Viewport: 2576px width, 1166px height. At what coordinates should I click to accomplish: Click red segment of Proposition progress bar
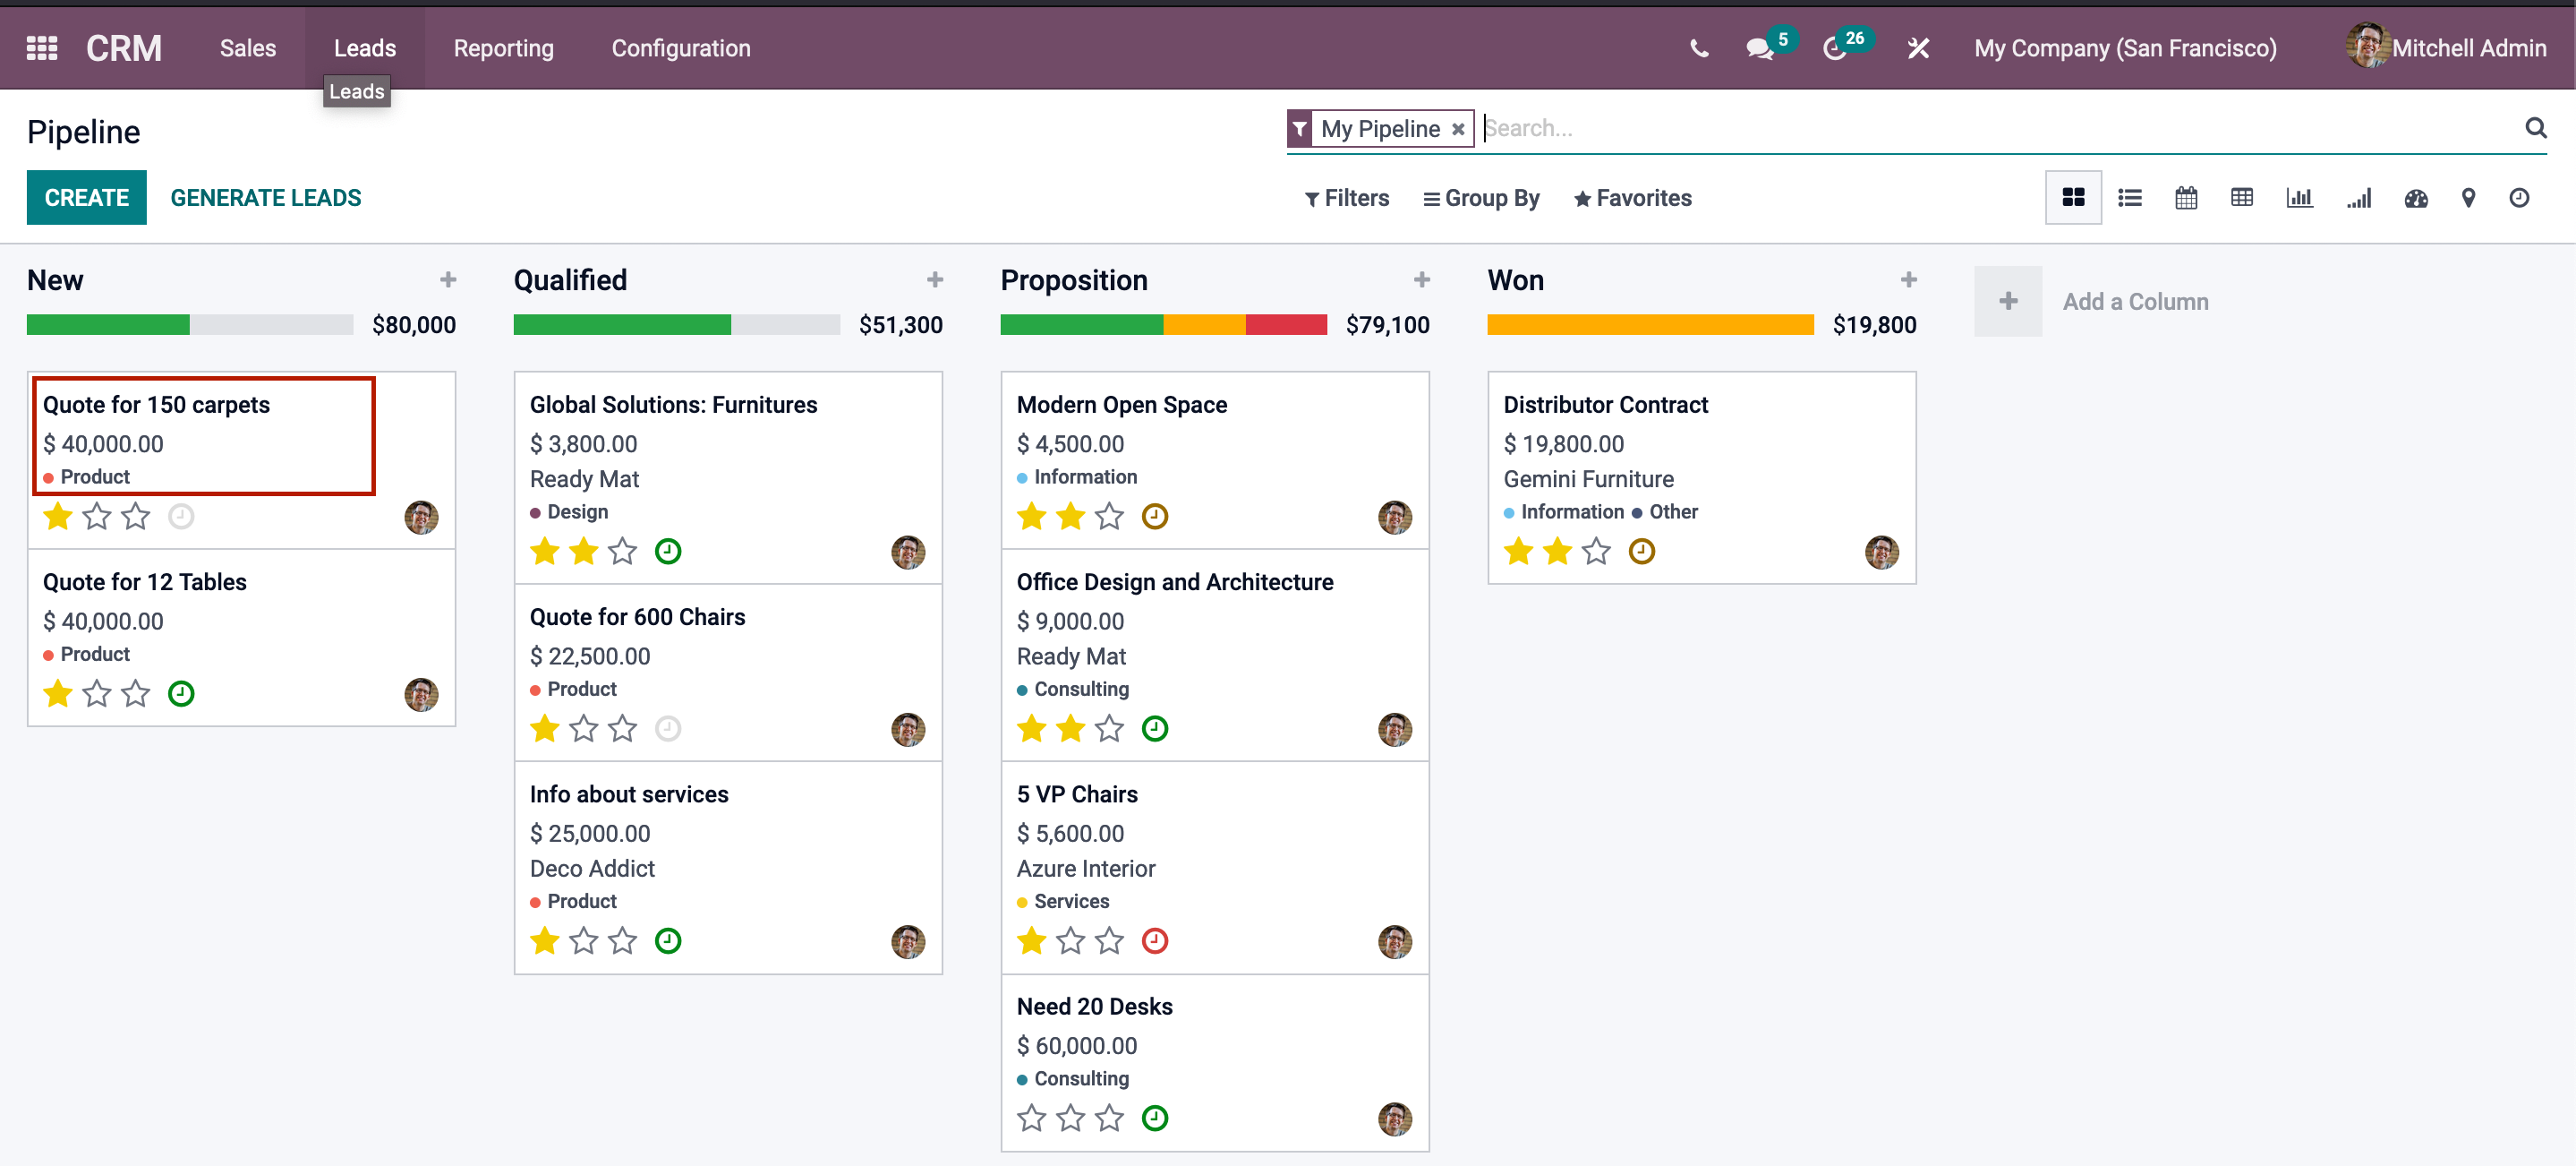pyautogui.click(x=1286, y=324)
